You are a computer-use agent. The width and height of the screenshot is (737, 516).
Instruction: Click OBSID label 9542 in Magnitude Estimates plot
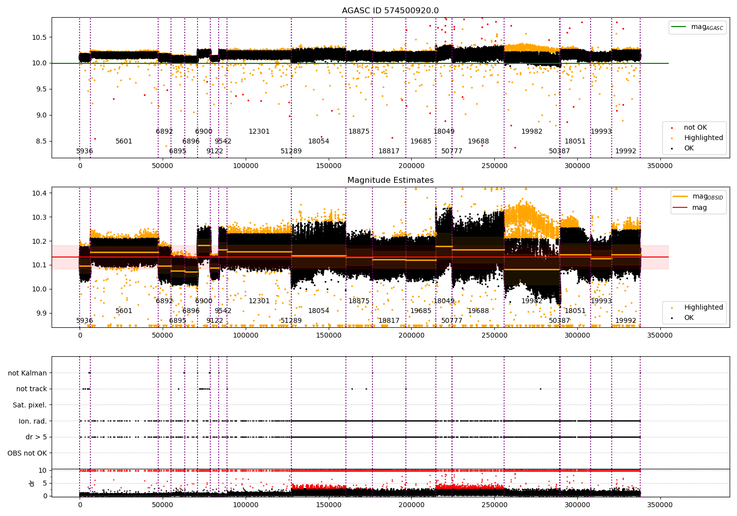223,311
